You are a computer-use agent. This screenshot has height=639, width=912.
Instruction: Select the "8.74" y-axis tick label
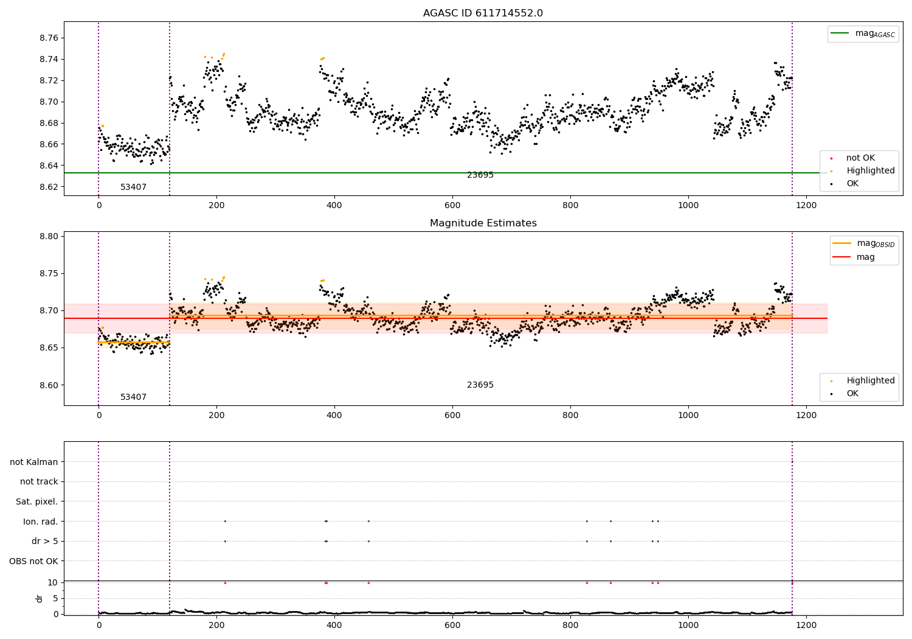(x=49, y=60)
